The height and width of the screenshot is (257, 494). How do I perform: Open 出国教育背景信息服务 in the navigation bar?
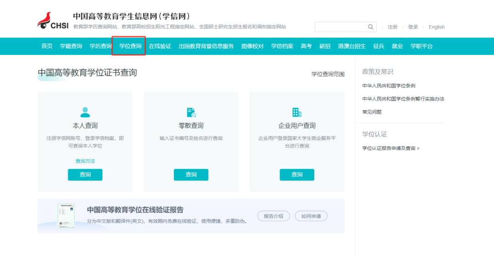(x=206, y=46)
